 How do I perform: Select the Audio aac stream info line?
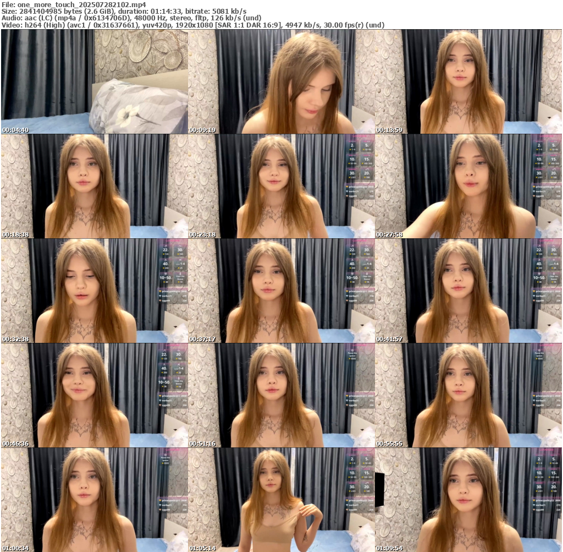(x=131, y=18)
